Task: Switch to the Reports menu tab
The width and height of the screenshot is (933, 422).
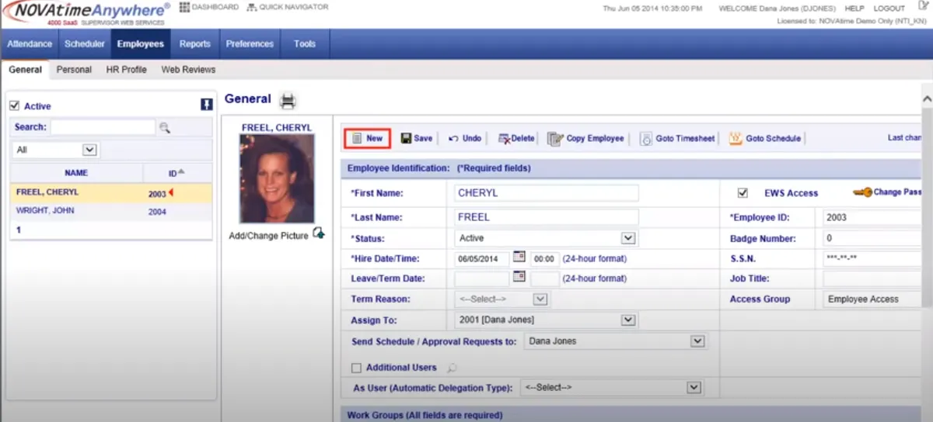Action: coord(195,44)
